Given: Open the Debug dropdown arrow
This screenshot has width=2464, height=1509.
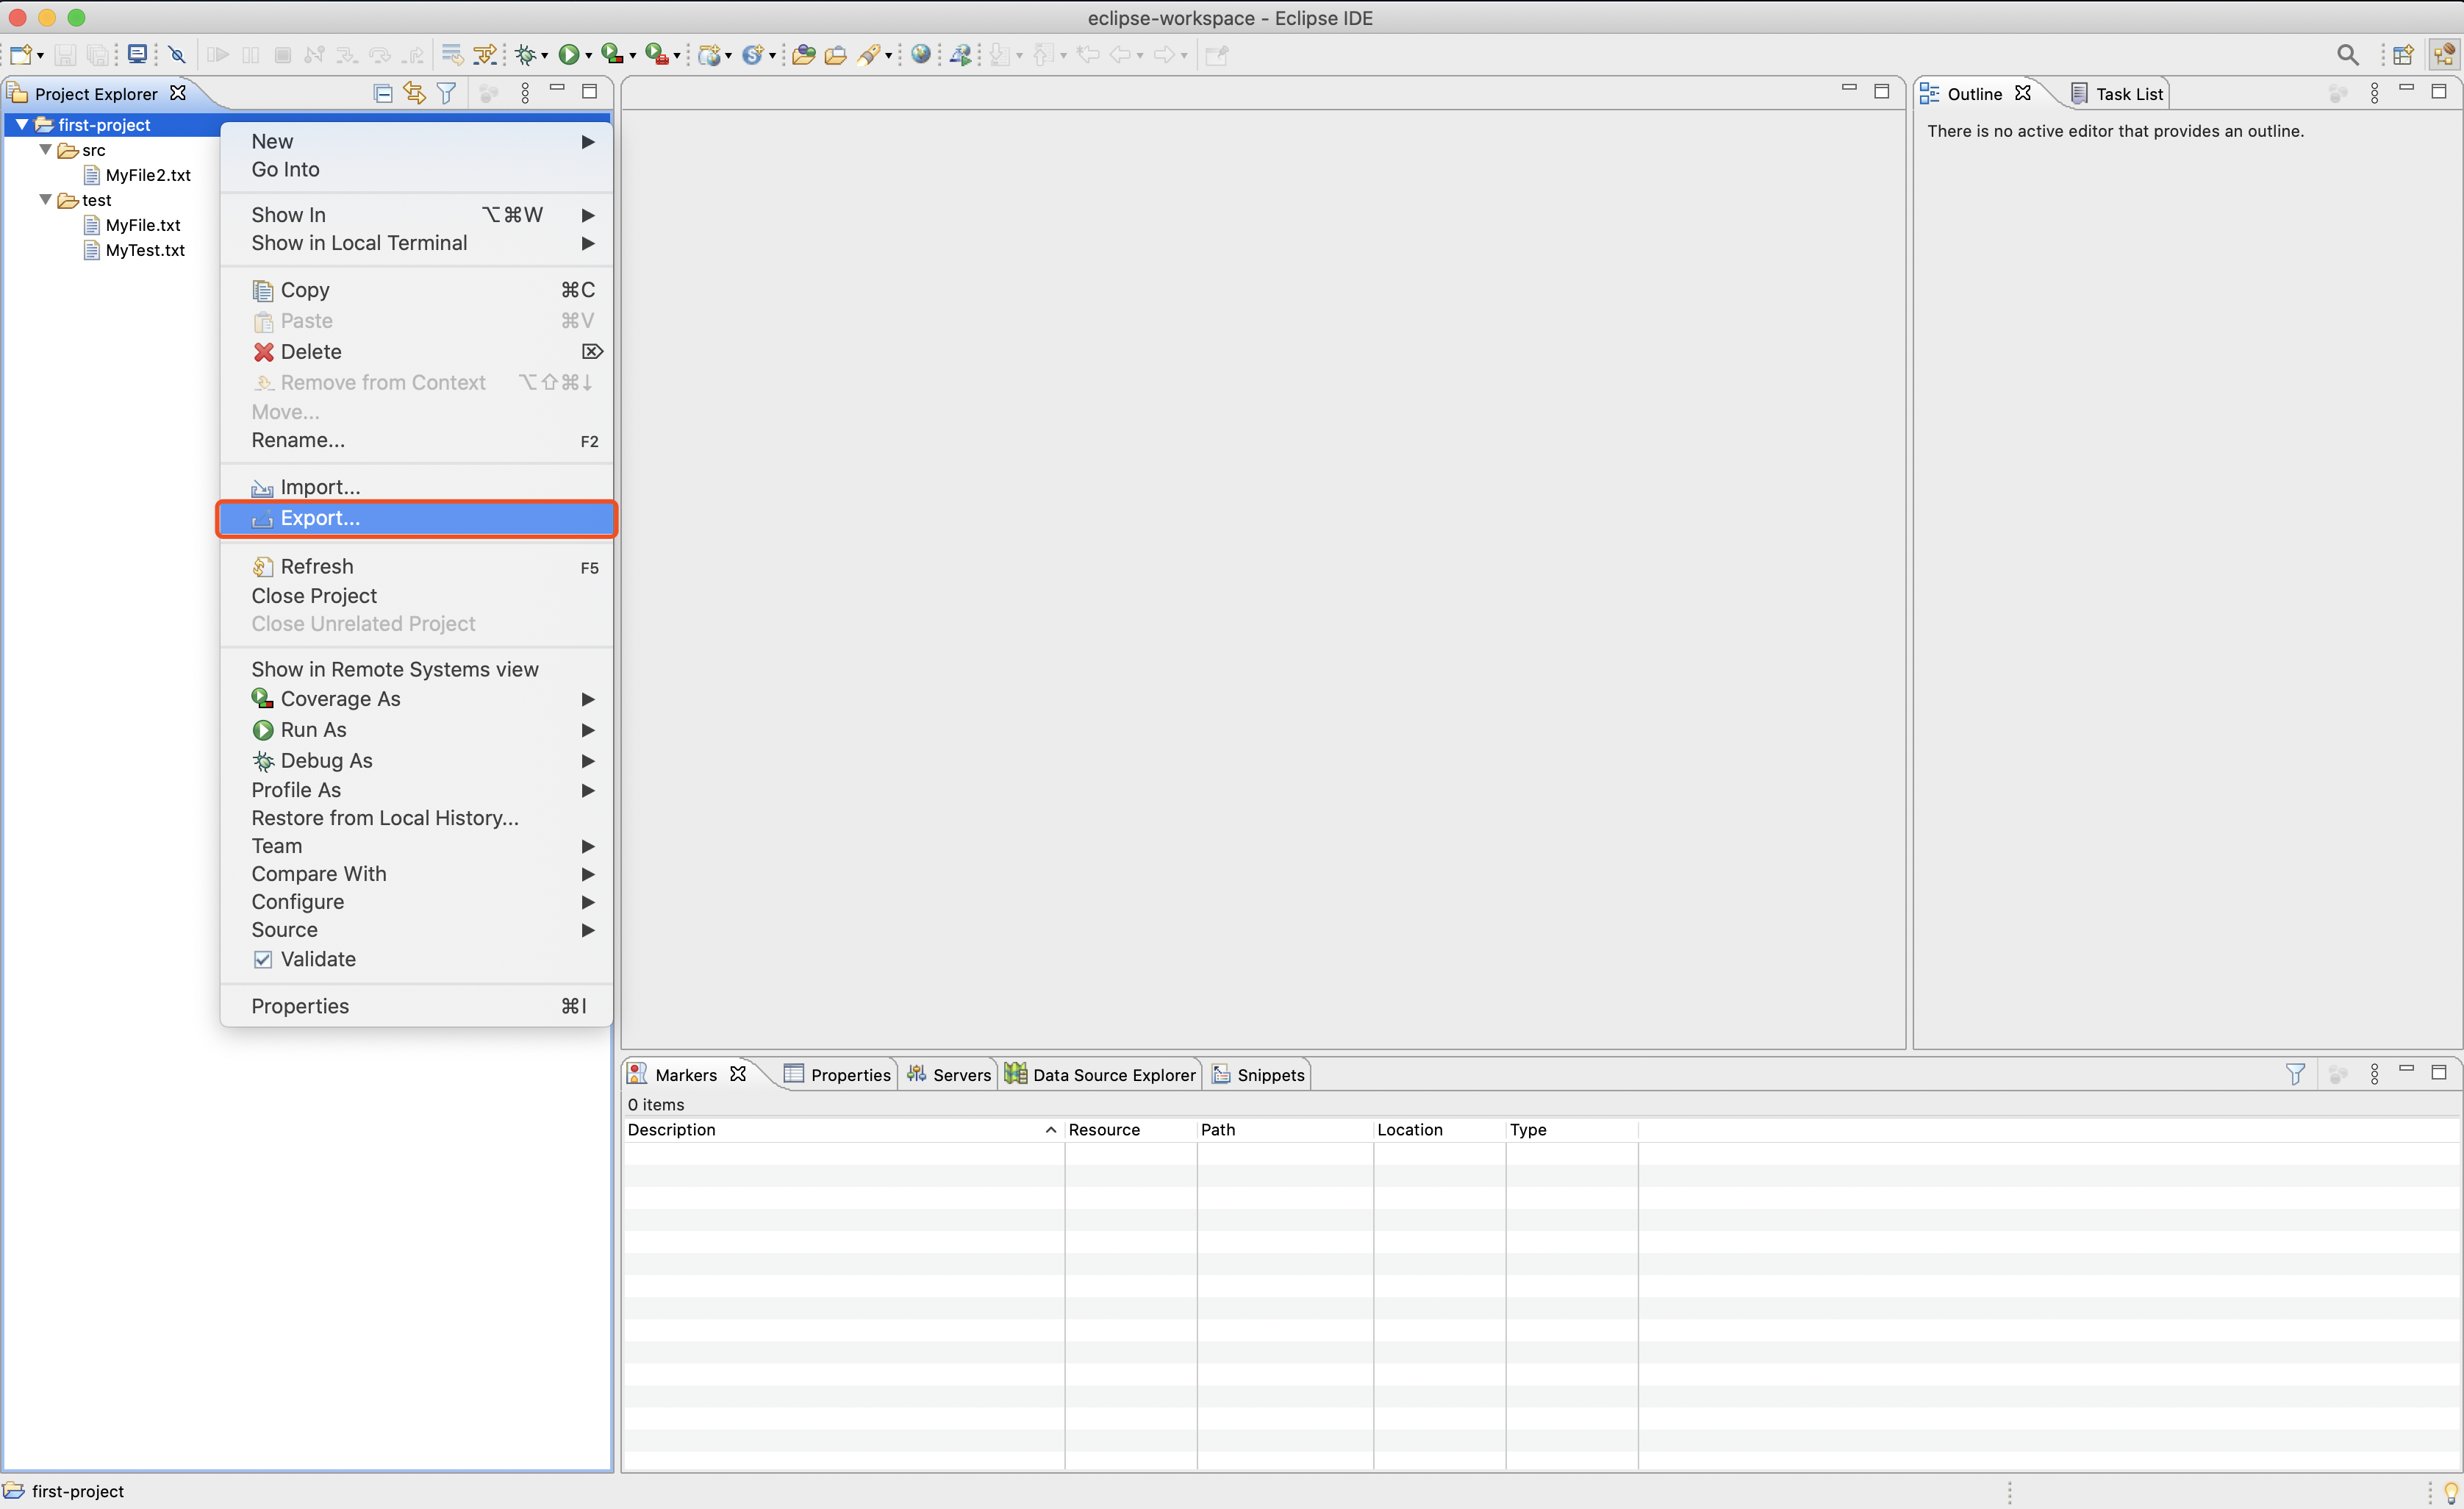Looking at the screenshot, I should coord(544,56).
